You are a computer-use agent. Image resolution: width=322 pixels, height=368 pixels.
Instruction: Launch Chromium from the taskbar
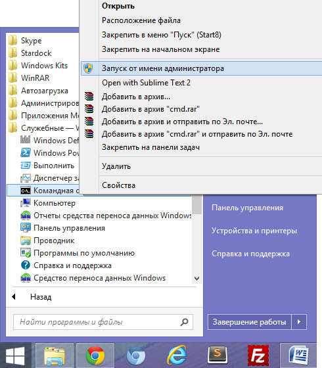click(136, 356)
